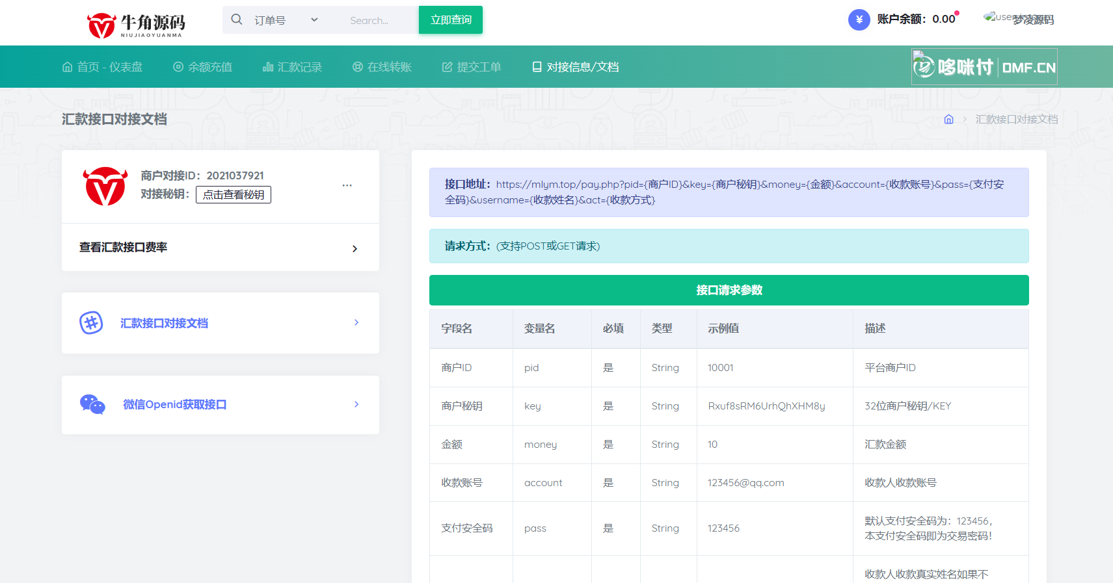
Task: Click the 汇款接口对接文档 page heading
Action: (x=114, y=119)
